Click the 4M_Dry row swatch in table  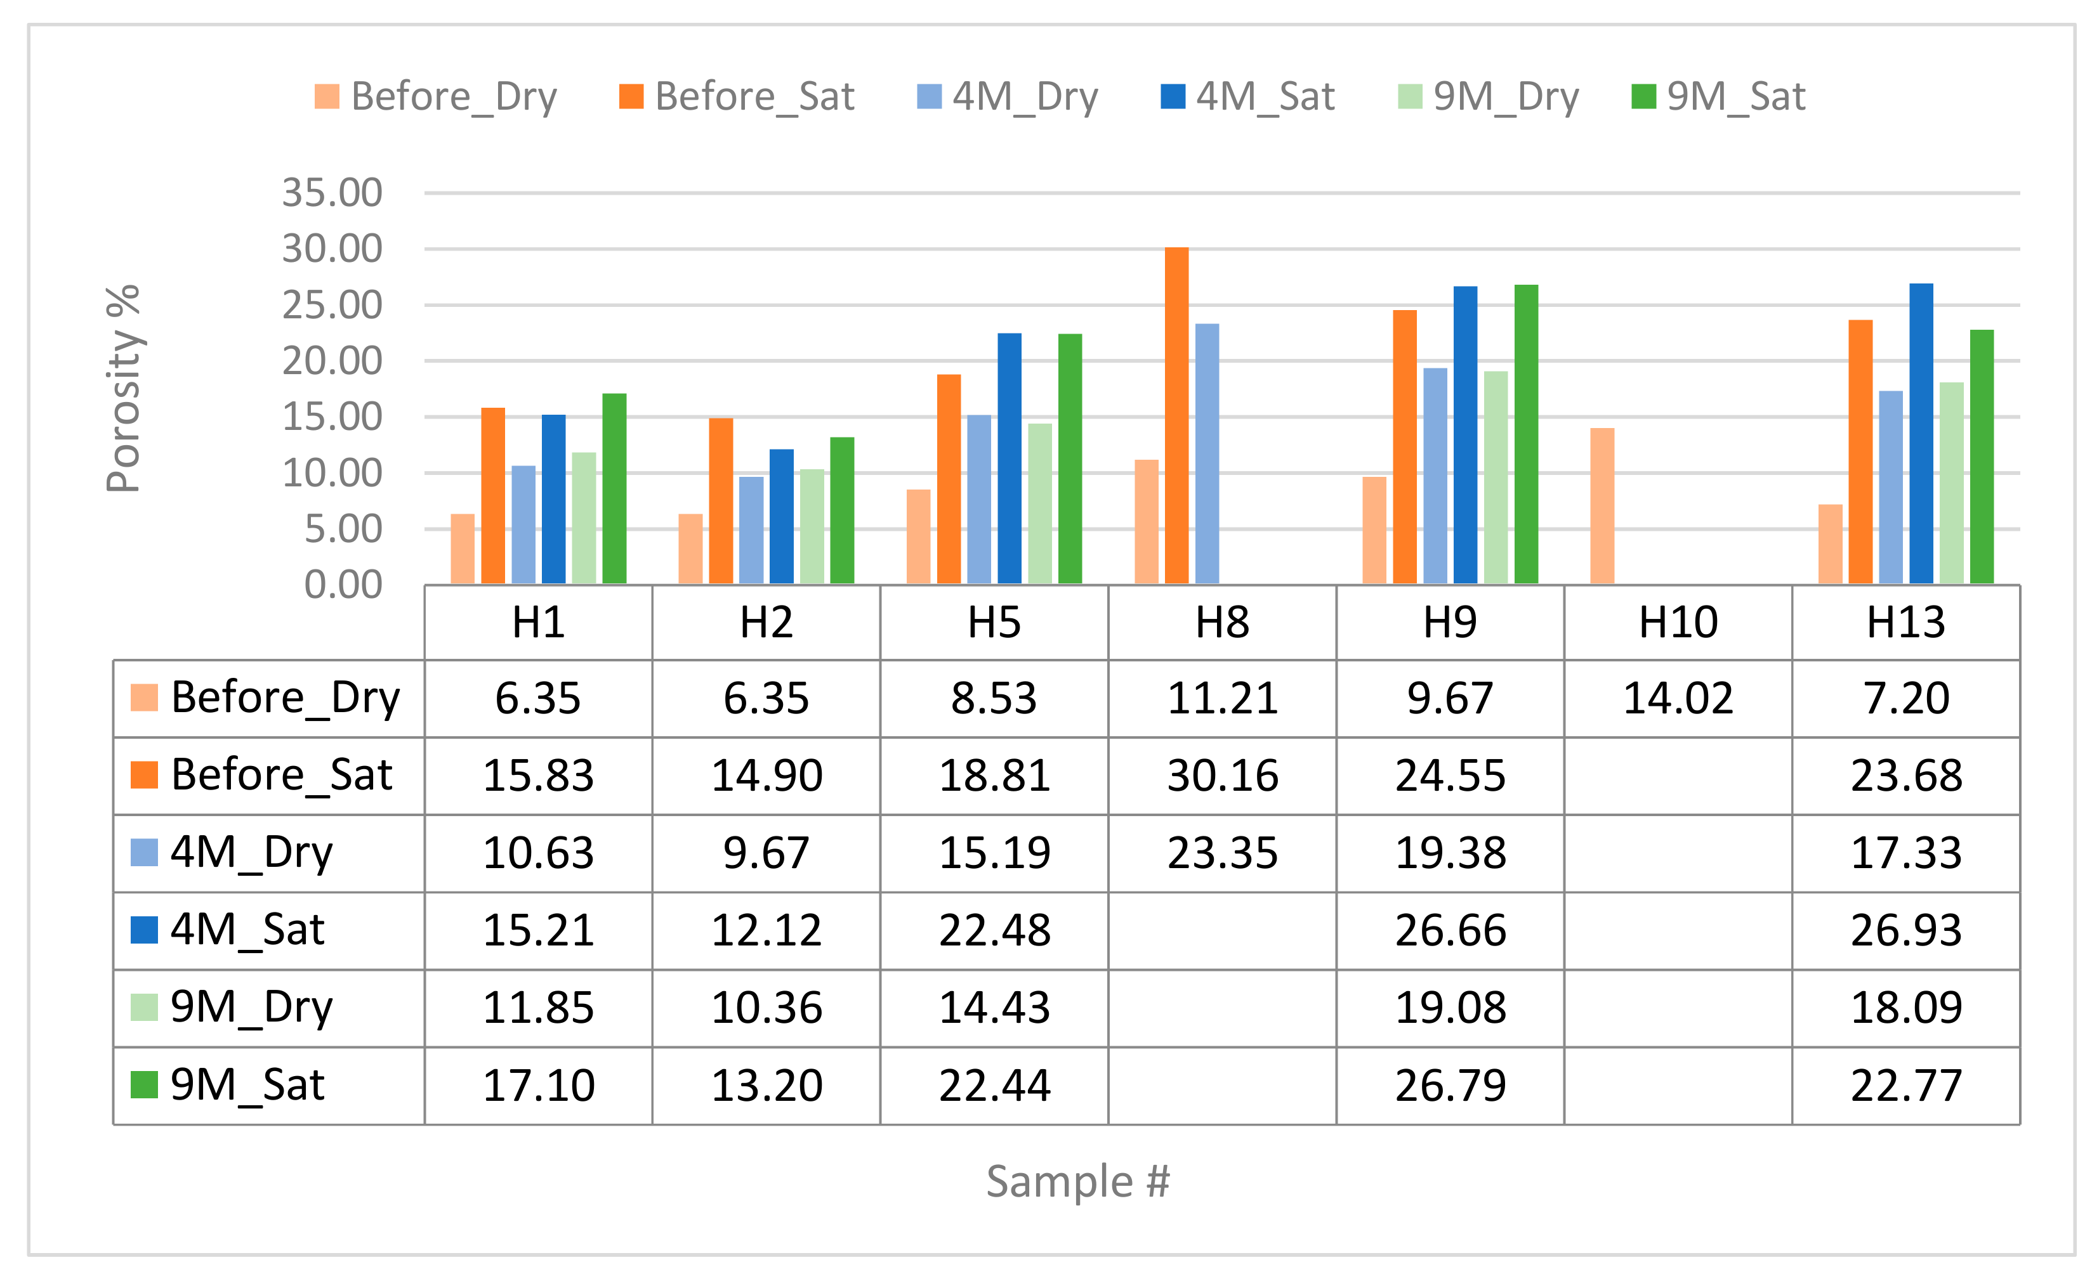click(144, 853)
